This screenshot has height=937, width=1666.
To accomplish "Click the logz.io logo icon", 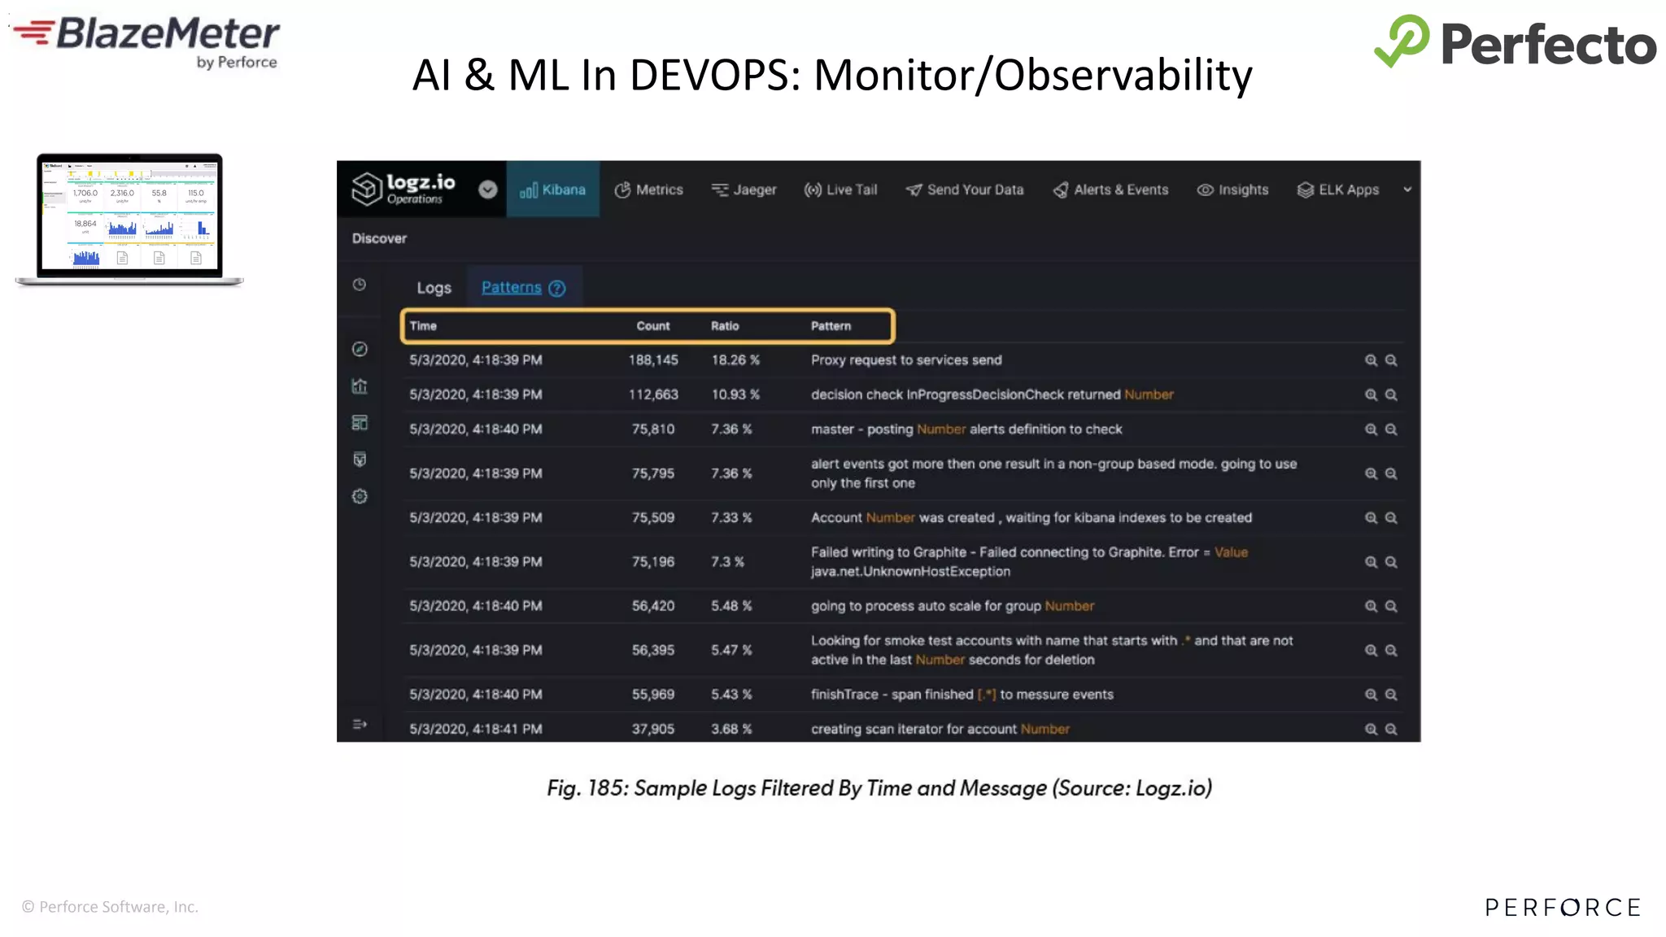I will (x=367, y=189).
